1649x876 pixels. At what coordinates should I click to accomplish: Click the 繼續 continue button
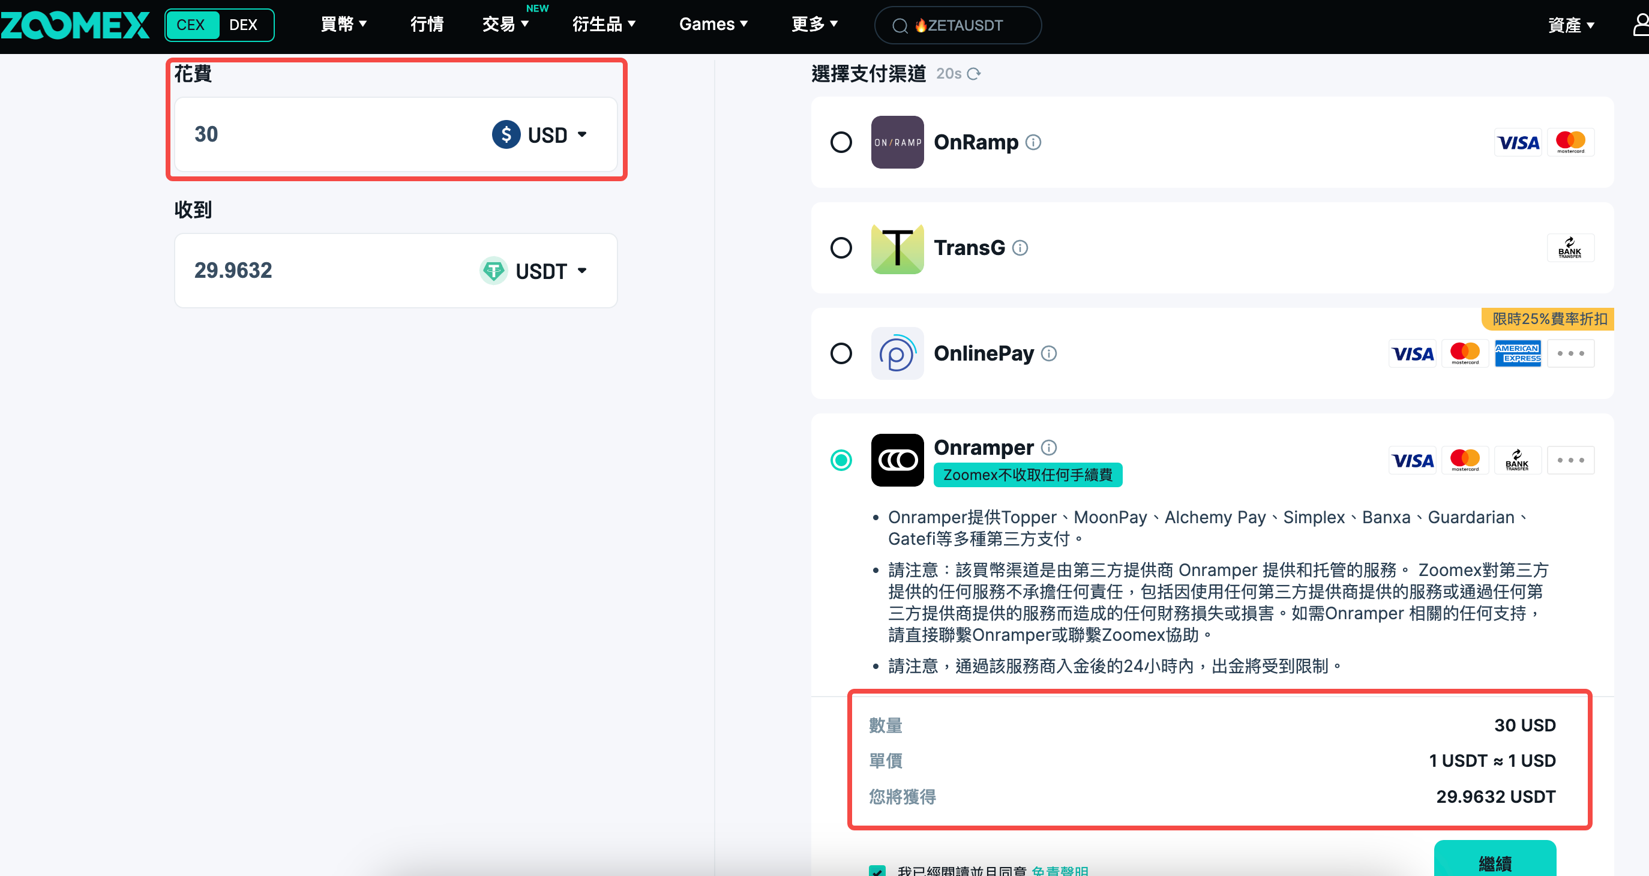coord(1495,860)
